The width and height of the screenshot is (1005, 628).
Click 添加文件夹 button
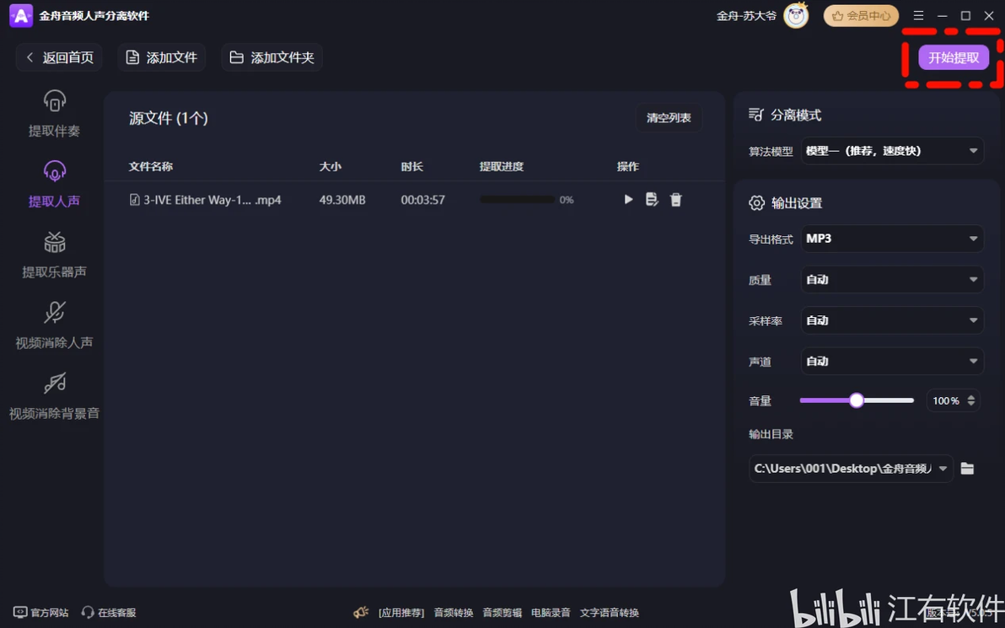pyautogui.click(x=271, y=57)
